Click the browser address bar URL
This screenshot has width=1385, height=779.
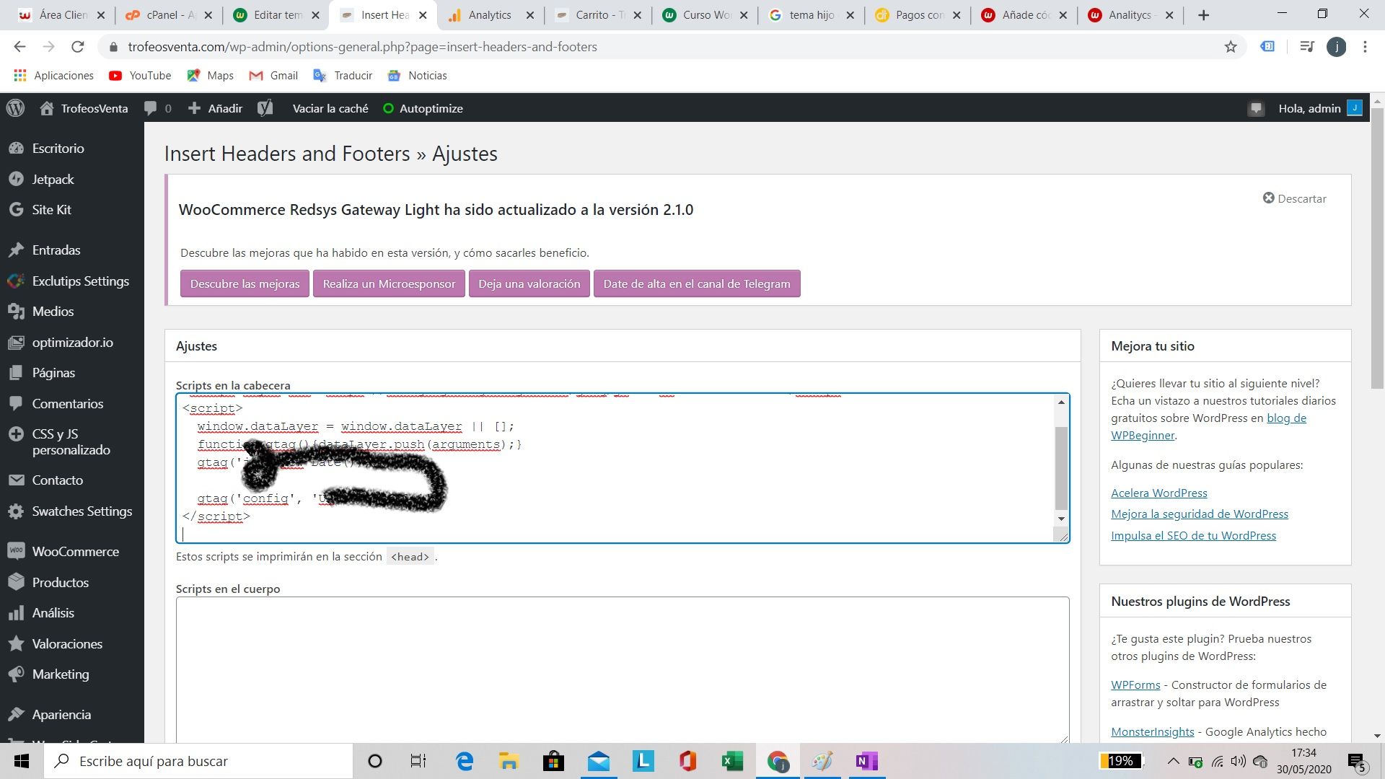pyautogui.click(x=362, y=47)
